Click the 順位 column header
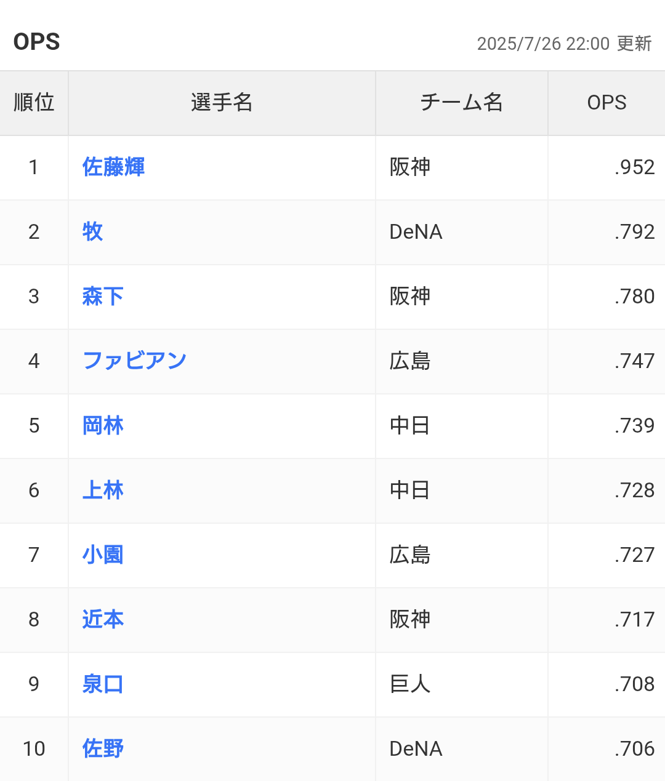The image size is (665, 781). [34, 103]
